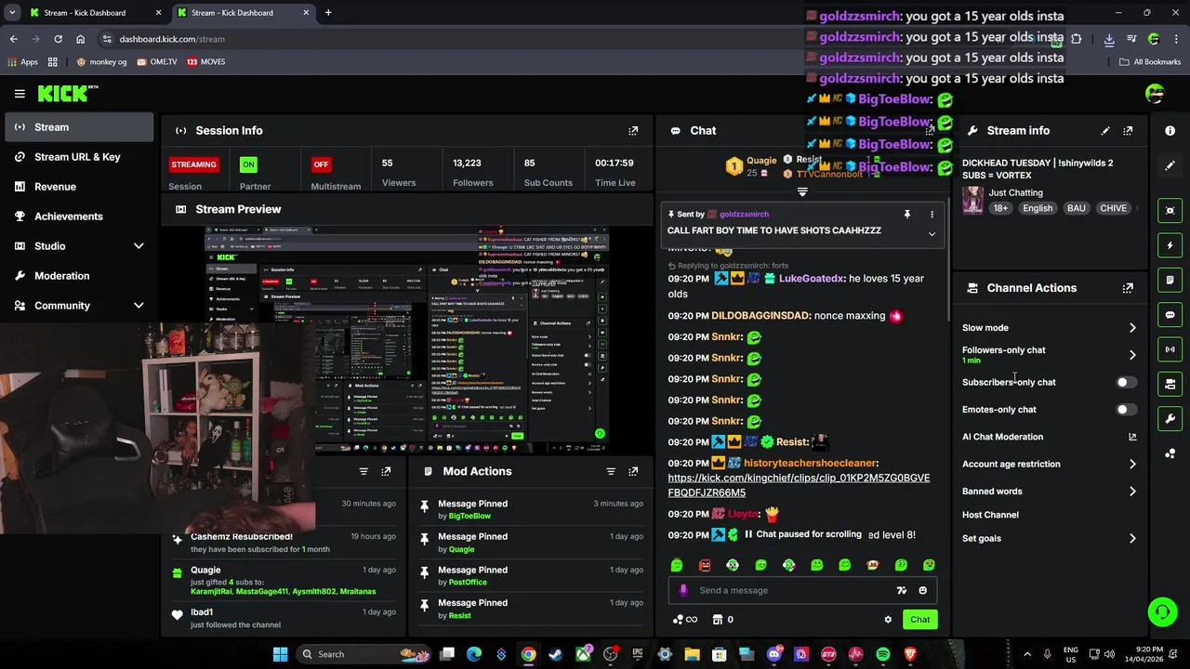Open Spotify from the taskbar
The width and height of the screenshot is (1190, 669).
883,654
